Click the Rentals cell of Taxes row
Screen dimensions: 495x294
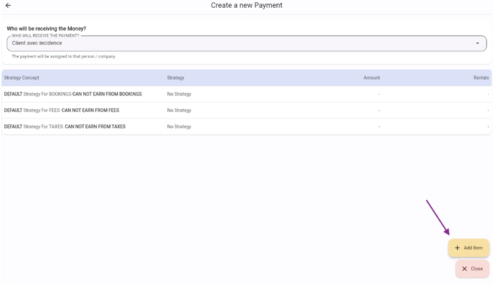click(487, 127)
